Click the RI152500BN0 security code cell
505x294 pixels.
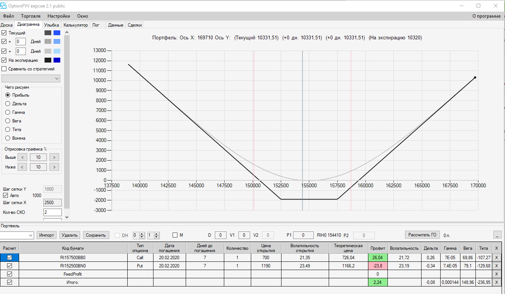point(73,266)
